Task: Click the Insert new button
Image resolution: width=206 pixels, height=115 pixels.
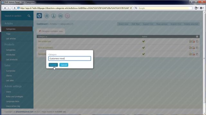Action: pyautogui.click(x=123, y=24)
